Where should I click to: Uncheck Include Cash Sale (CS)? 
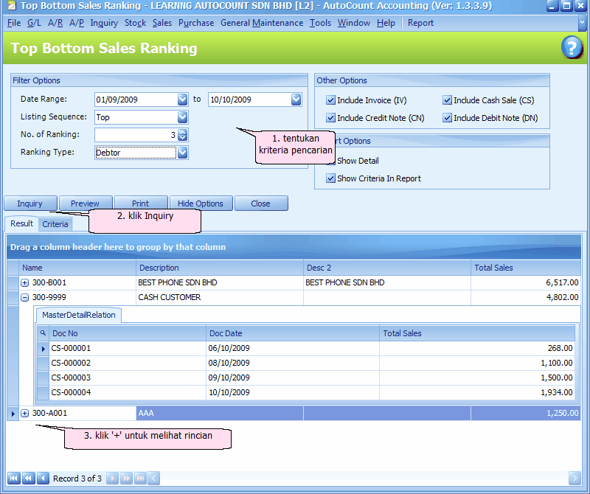447,100
